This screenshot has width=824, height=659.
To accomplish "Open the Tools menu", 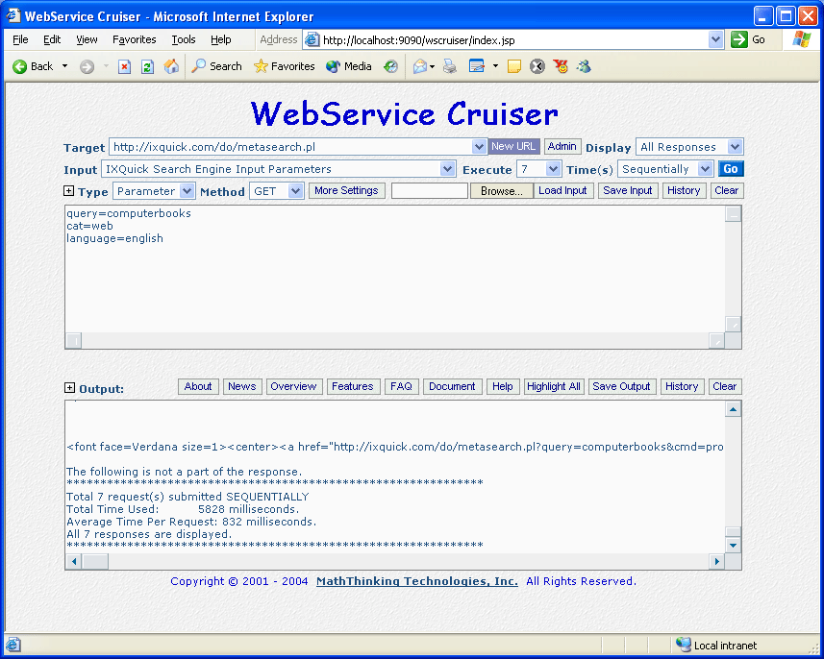I will [x=183, y=39].
